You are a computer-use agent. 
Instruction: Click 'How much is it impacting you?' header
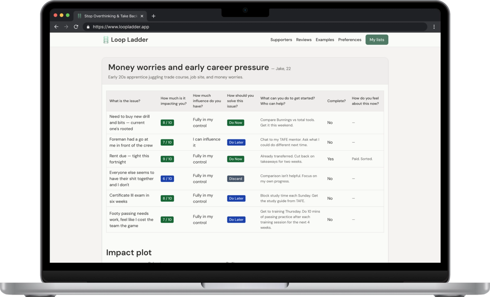click(x=174, y=101)
